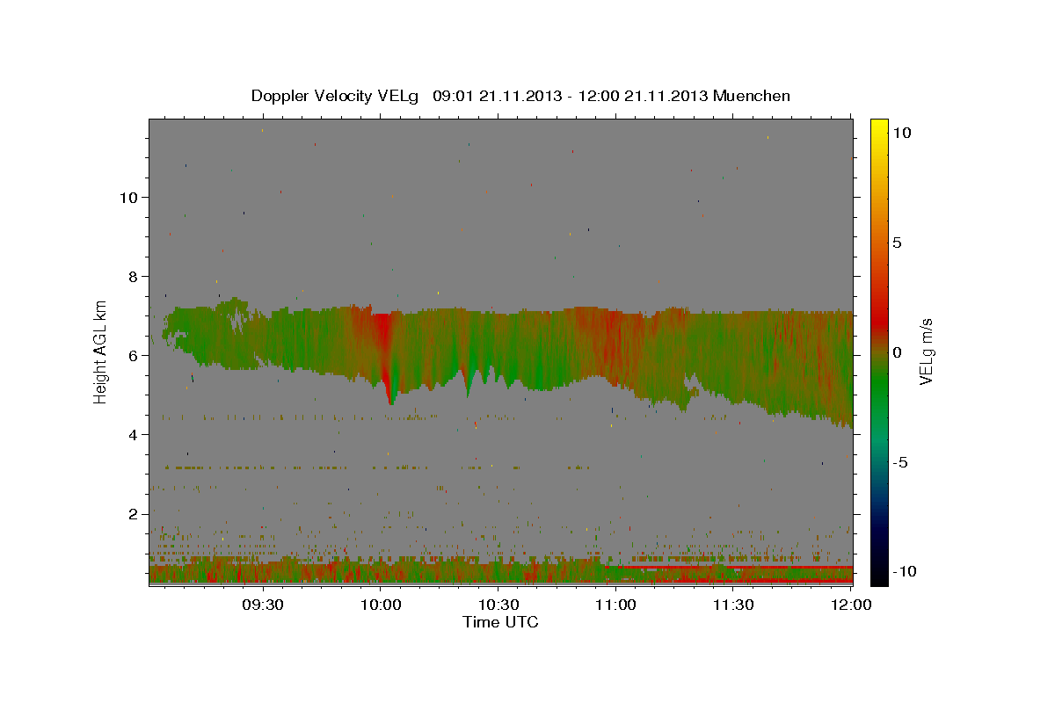The width and height of the screenshot is (1055, 703).
Task: Click the height tick label 4
Action: click(133, 434)
